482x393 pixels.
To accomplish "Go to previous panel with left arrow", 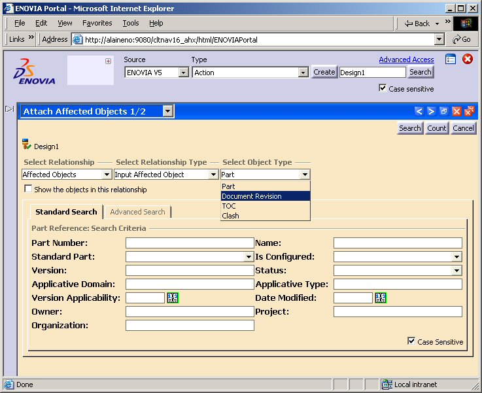I will (419, 111).
